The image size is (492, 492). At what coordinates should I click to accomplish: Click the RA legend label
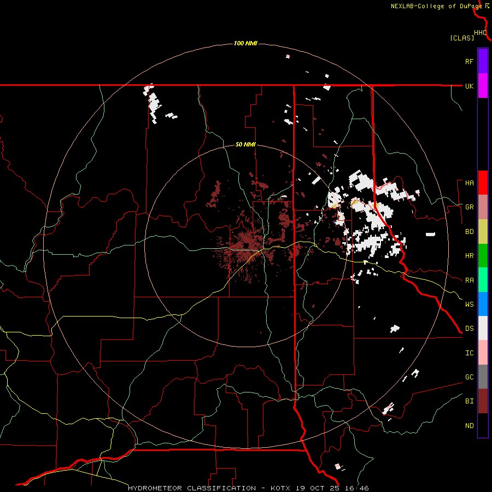[469, 280]
